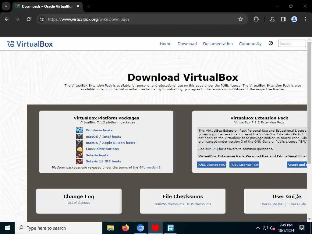The image size is (312, 234).
Task: Click the browser forward arrow
Action: (17, 19)
